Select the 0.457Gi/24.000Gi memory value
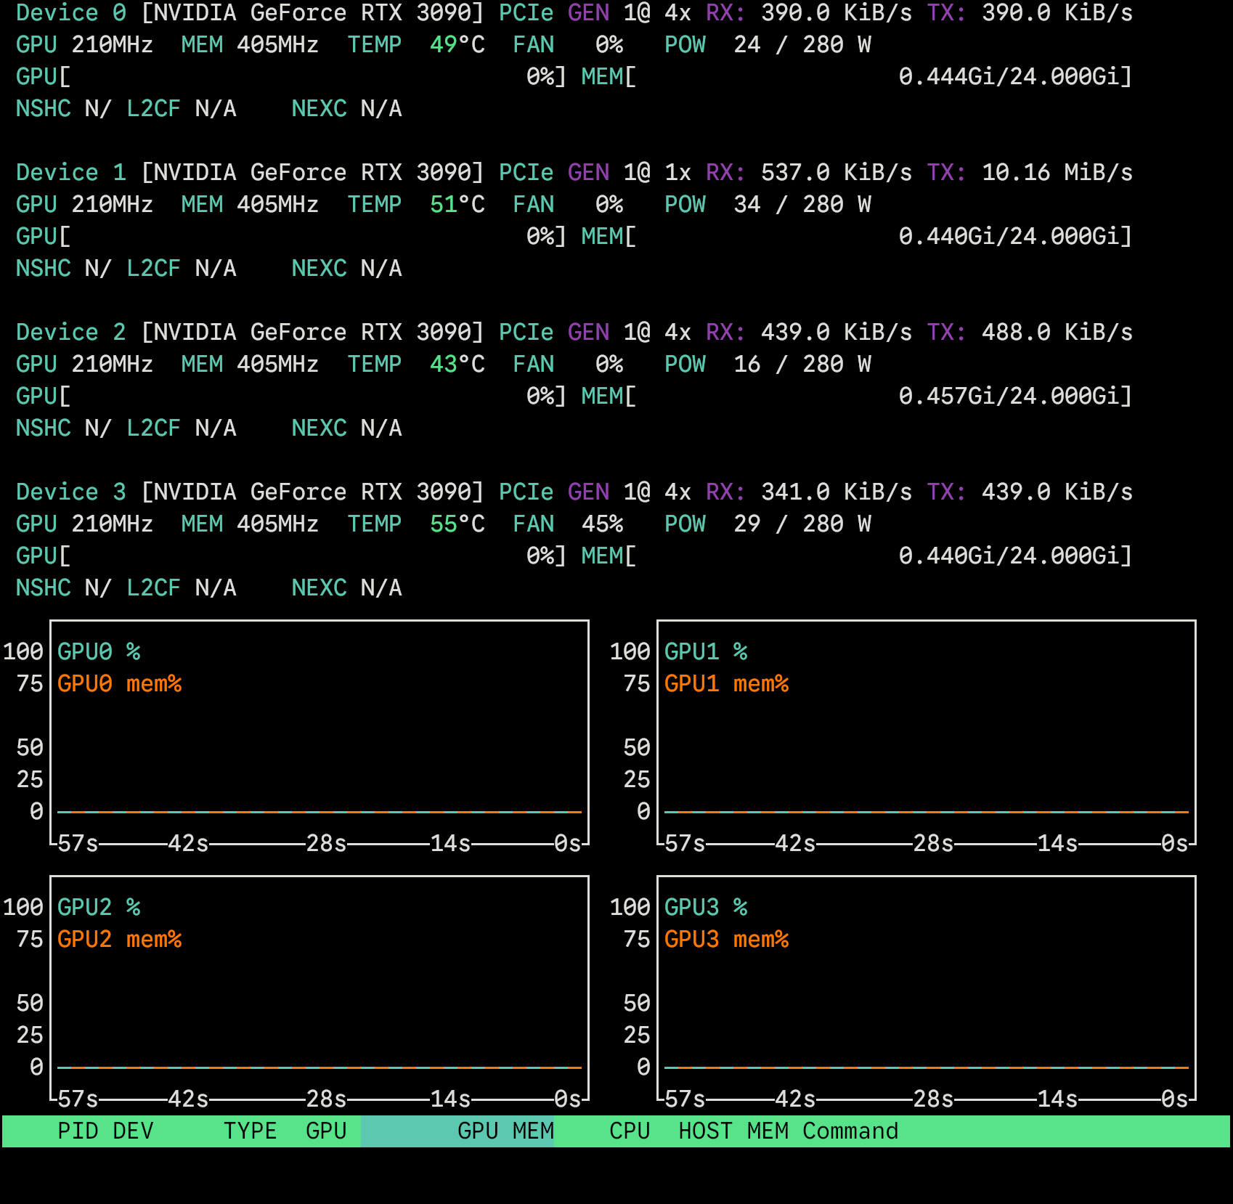1233x1204 pixels. 1009,396
